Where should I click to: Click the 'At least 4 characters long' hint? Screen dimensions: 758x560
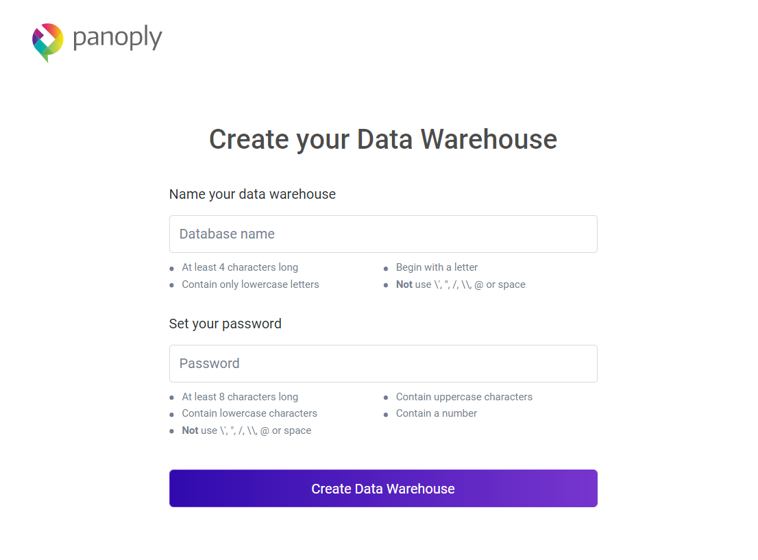240,267
